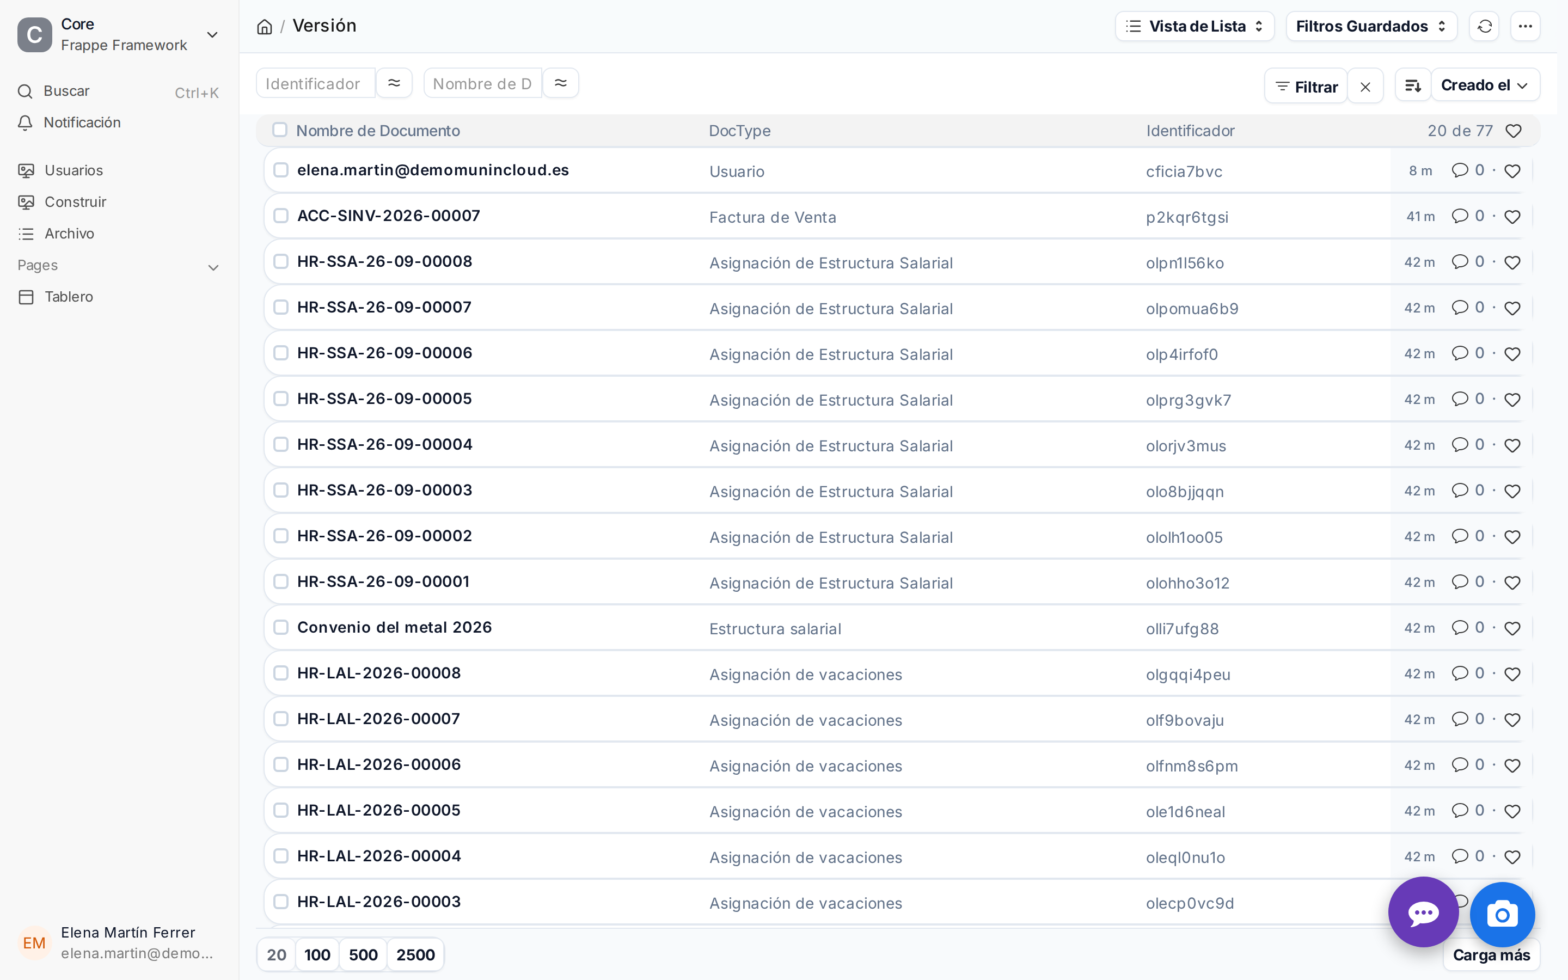Set page size to 100
The height and width of the screenshot is (980, 1568).
pyautogui.click(x=317, y=955)
